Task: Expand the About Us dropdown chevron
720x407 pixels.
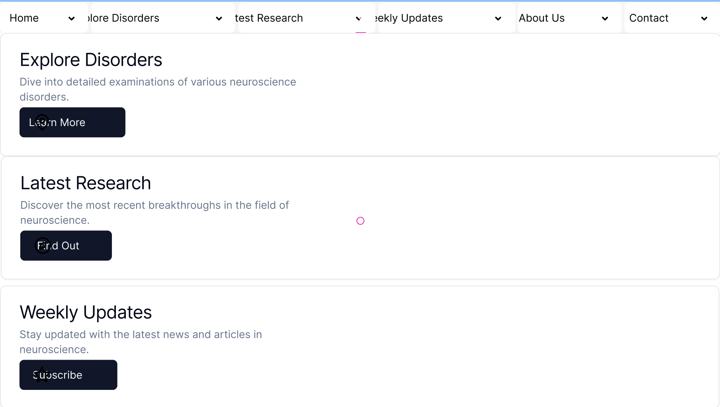Action: tap(605, 19)
